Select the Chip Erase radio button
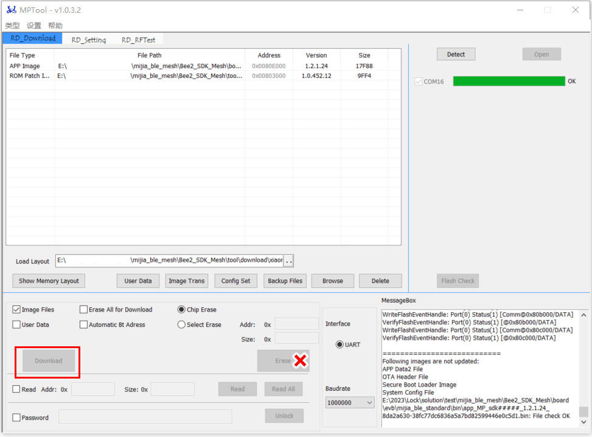The height and width of the screenshot is (437, 592). pos(181,310)
